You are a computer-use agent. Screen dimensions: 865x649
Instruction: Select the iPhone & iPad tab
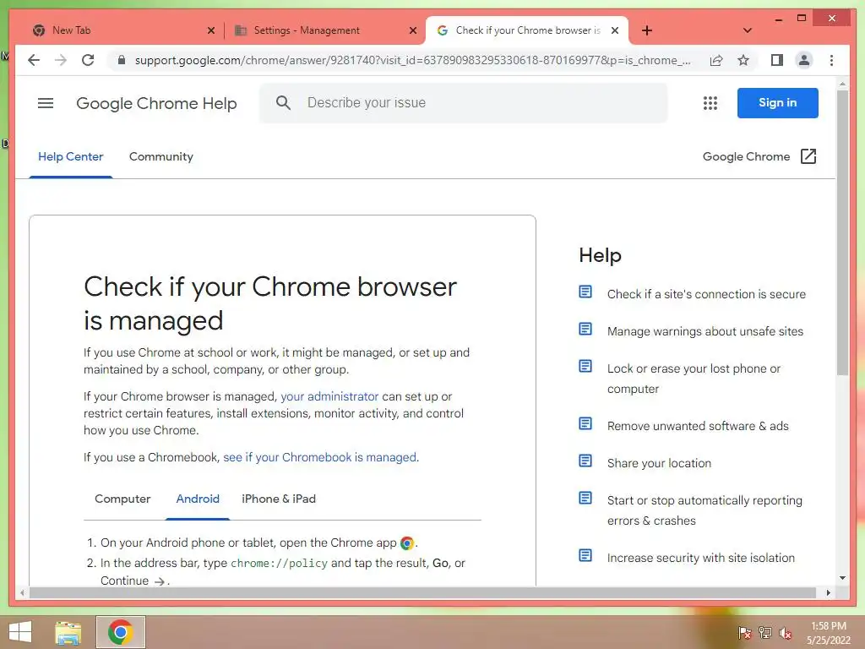(279, 499)
